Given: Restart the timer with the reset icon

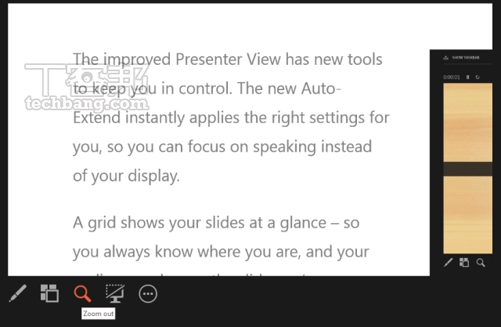Looking at the screenshot, I should pos(478,77).
